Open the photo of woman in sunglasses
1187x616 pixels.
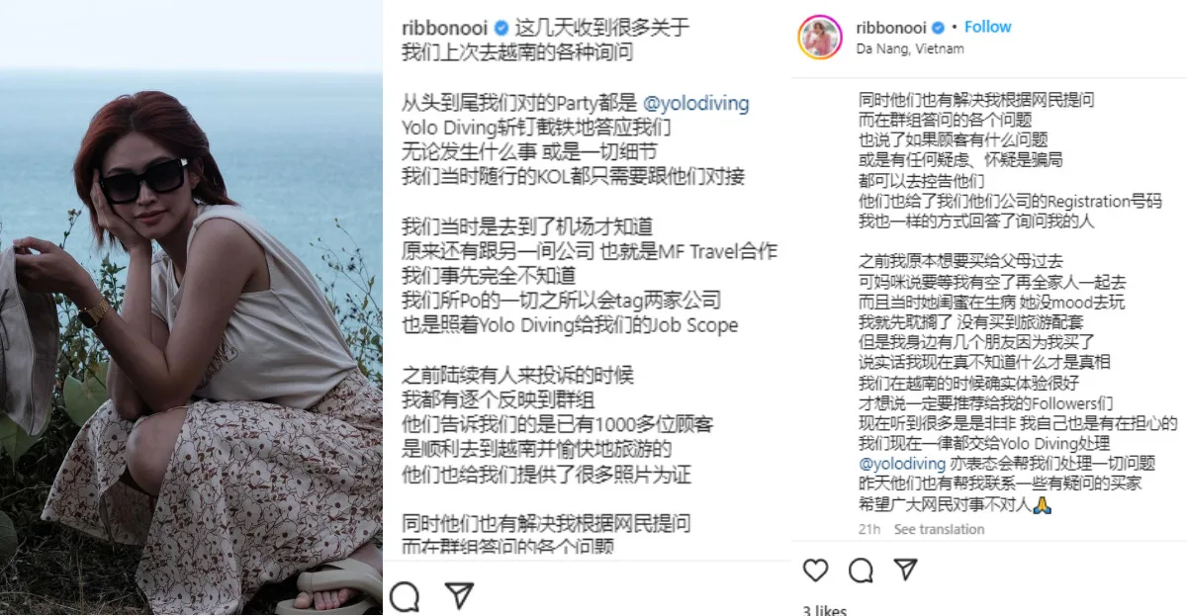[x=191, y=308]
